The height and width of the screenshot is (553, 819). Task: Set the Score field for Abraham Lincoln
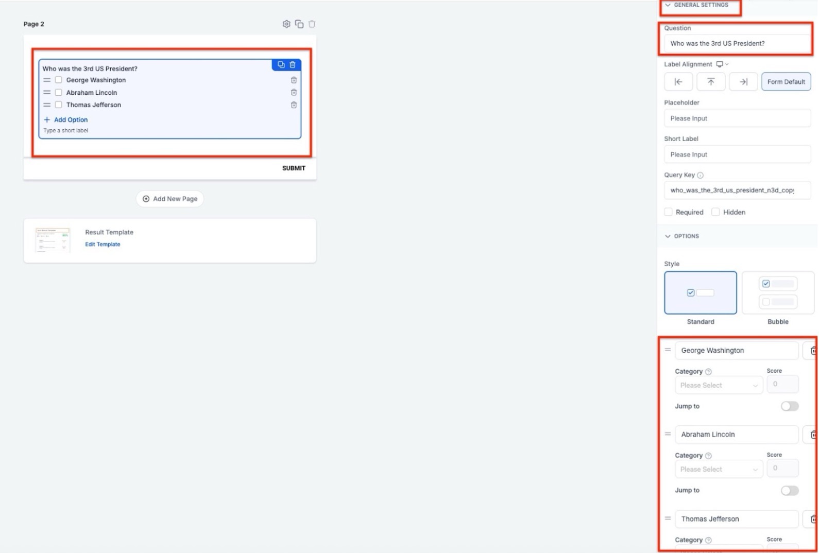point(783,468)
